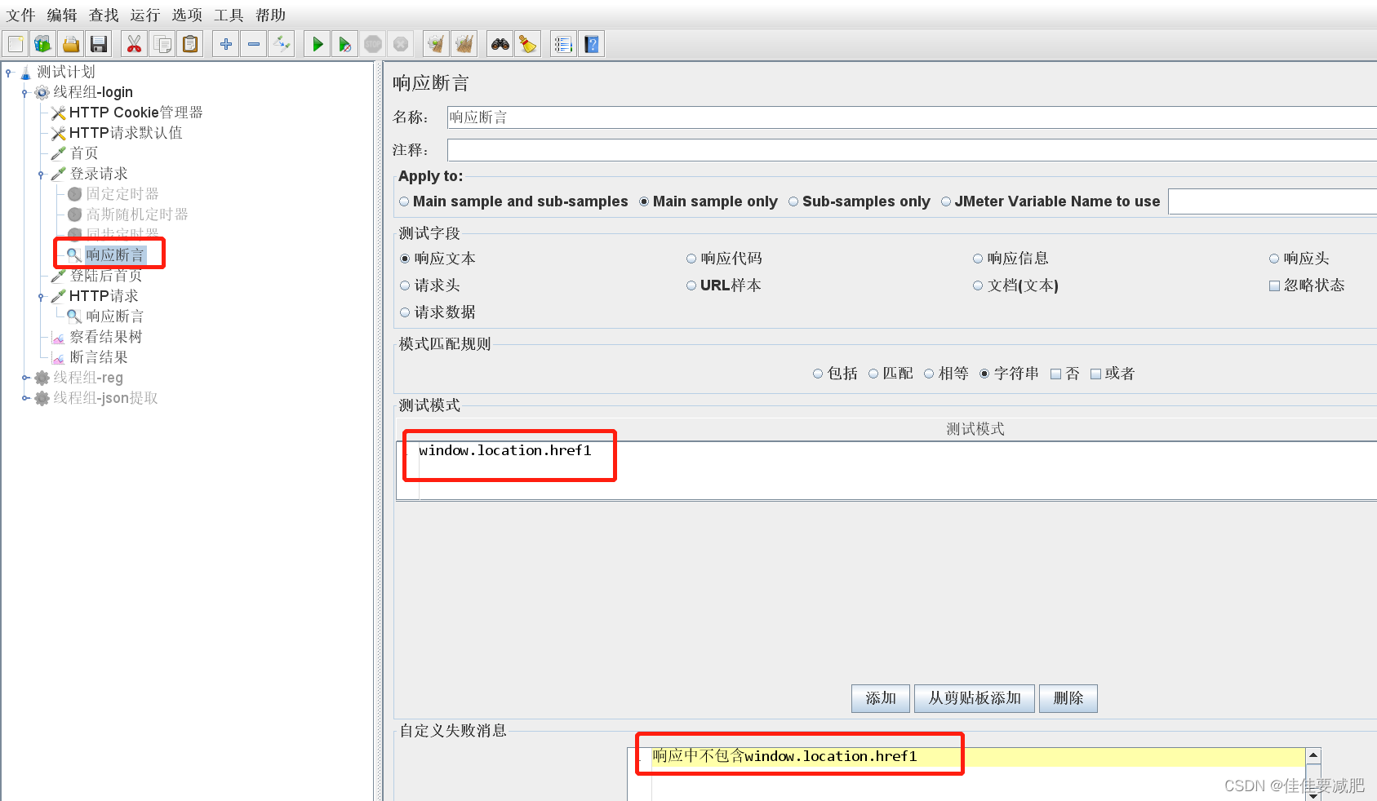
Task: Select JMeter Variable Name to use option
Action: [x=1051, y=201]
